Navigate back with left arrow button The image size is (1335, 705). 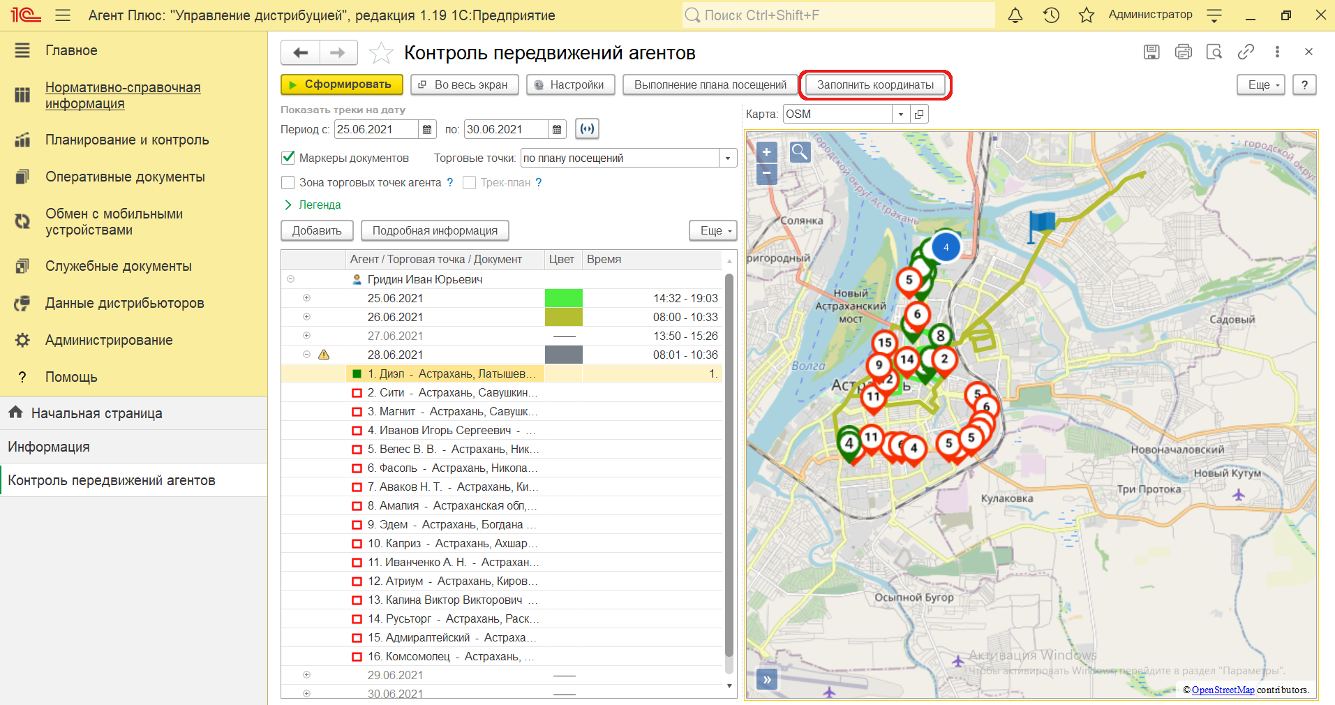[x=301, y=52]
